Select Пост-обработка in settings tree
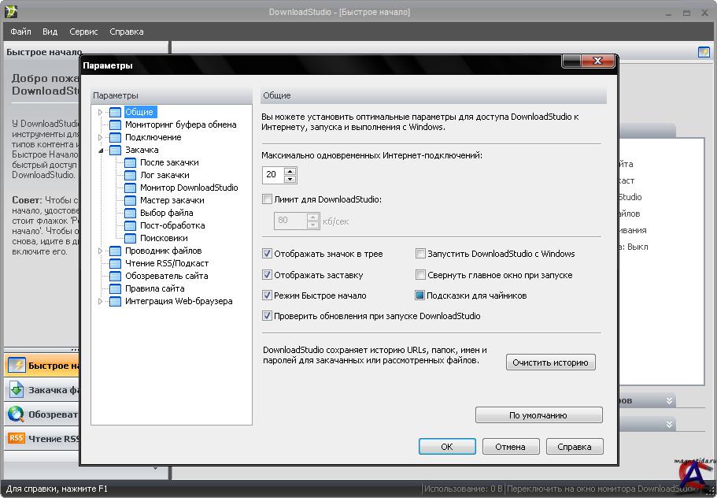 point(172,225)
